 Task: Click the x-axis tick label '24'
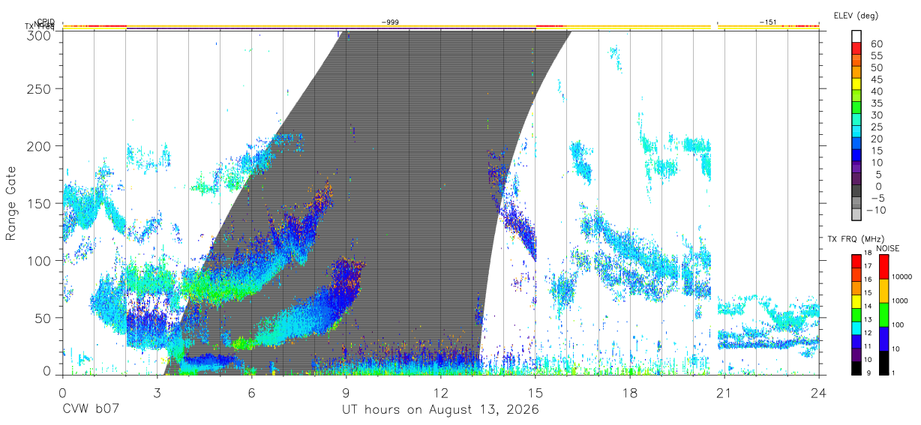tap(818, 392)
